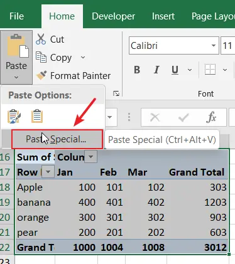Click the Insert Function fx icon

click(211, 117)
